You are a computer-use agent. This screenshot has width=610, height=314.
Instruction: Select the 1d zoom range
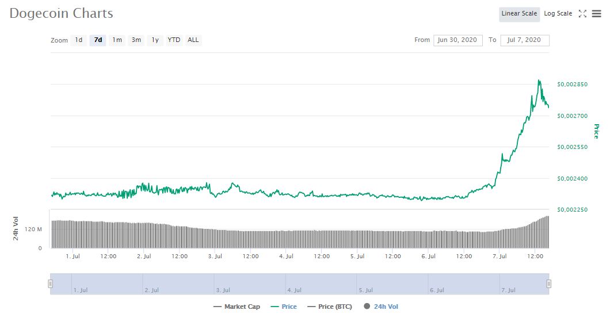79,40
